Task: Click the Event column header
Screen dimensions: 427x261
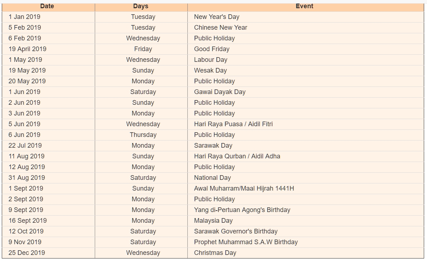Action: (304, 6)
